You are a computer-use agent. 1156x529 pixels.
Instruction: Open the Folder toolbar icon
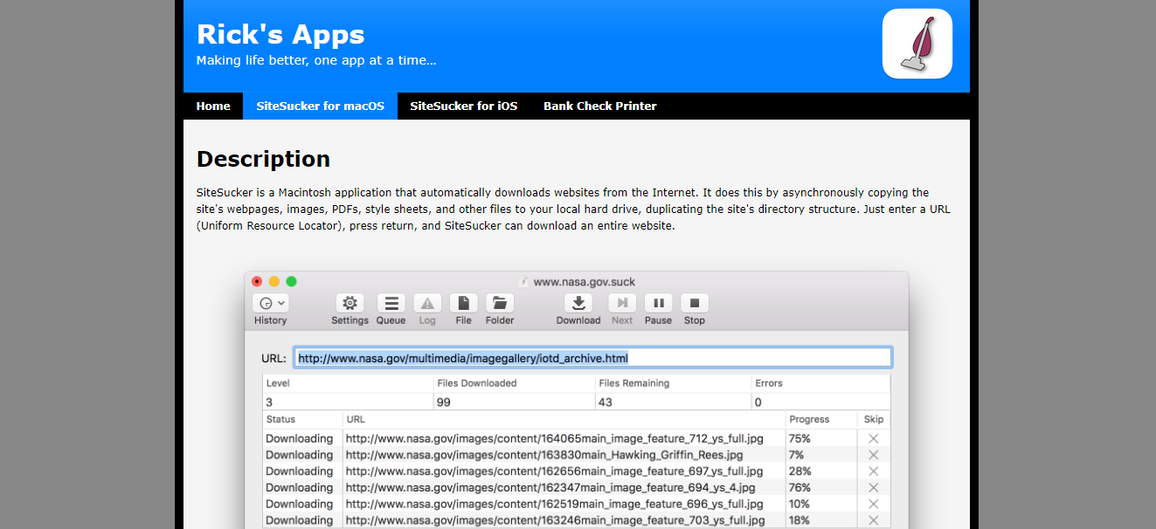tap(500, 303)
